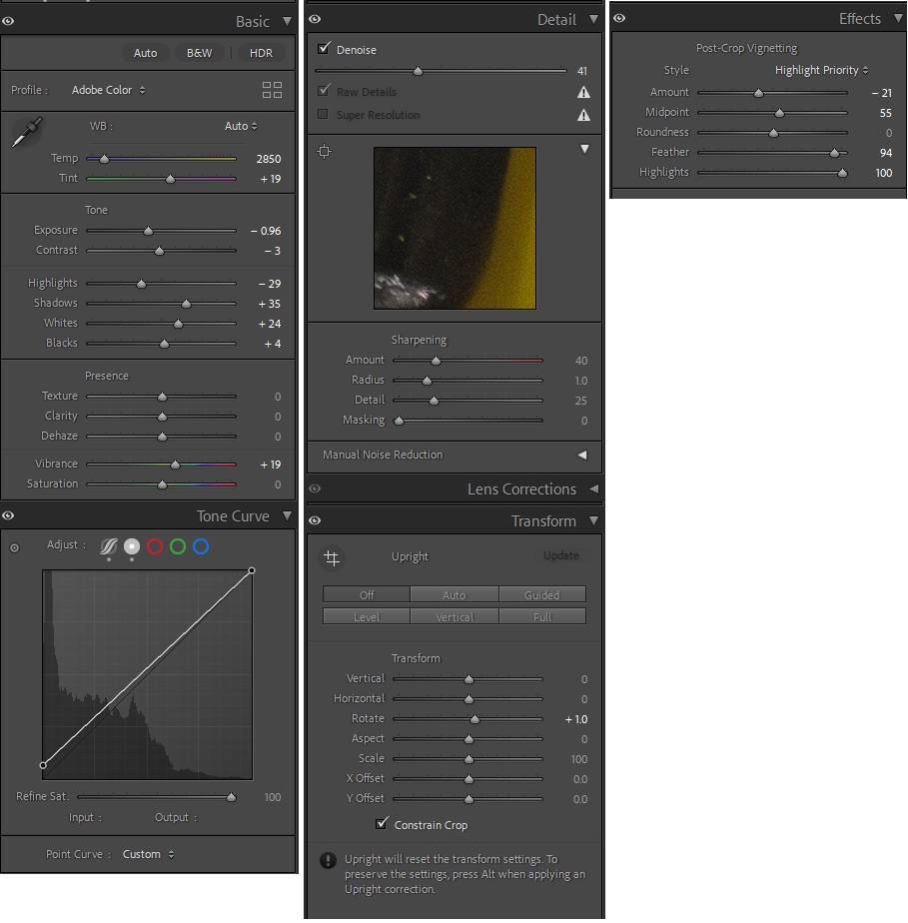This screenshot has height=923, width=908.
Task: Toggle Basic panel visibility eye
Action: 8,21
